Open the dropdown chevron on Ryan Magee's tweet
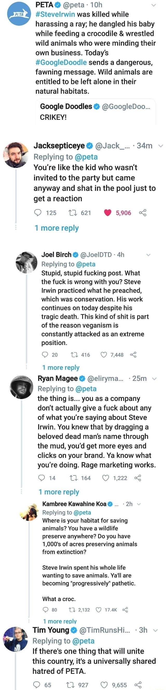The width and height of the screenshot is (166, 690). point(154,379)
